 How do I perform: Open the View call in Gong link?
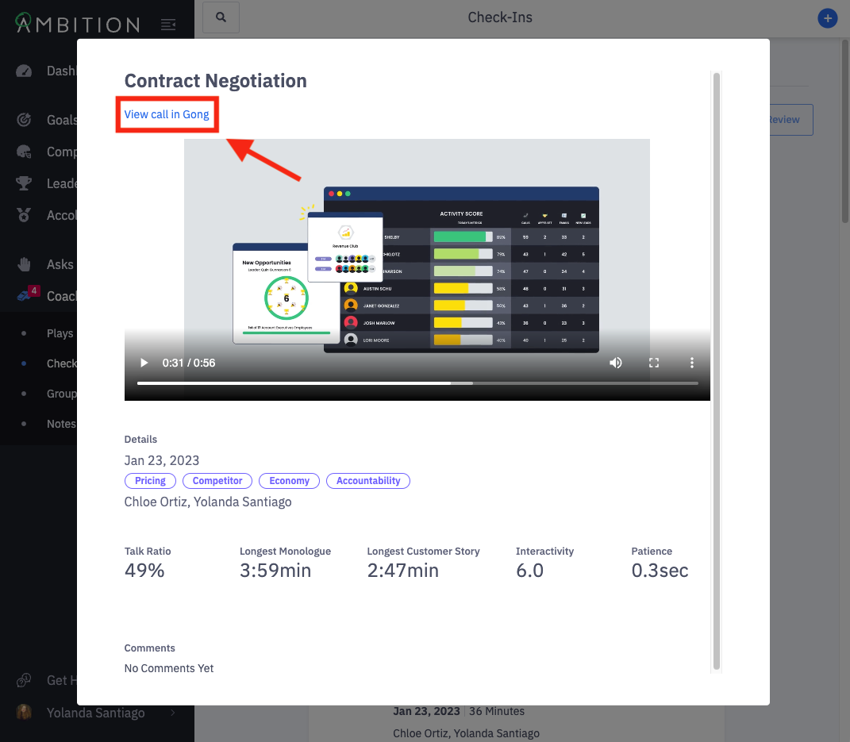point(167,114)
